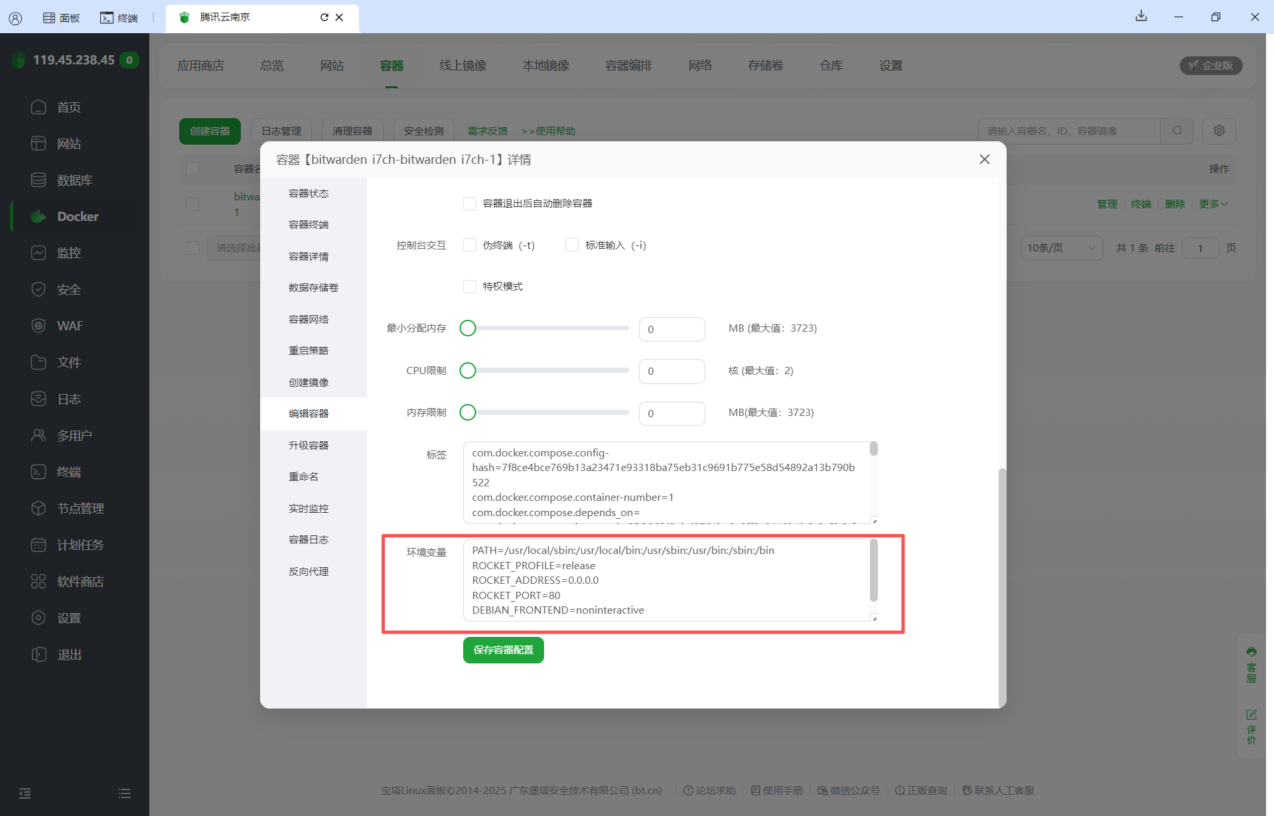Enable 容器退出后自动删除容器 checkbox
The height and width of the screenshot is (816, 1274).
[x=470, y=204]
